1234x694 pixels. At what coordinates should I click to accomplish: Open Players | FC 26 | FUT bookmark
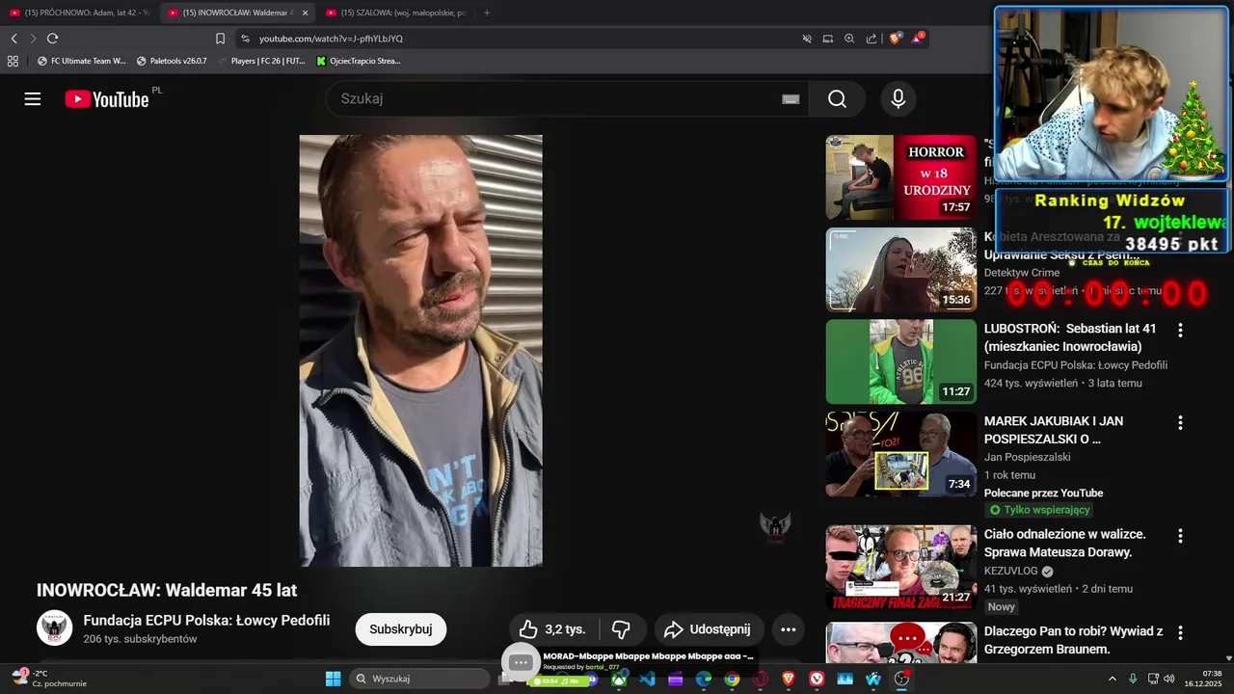261,61
